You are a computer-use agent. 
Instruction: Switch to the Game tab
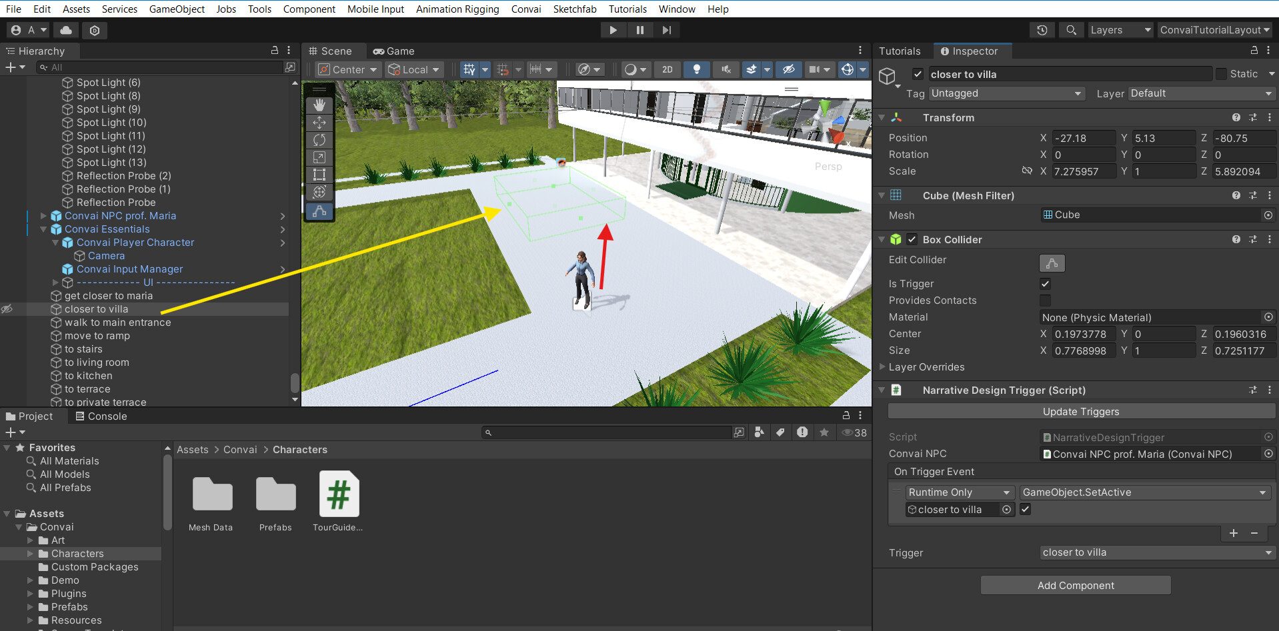[x=394, y=51]
